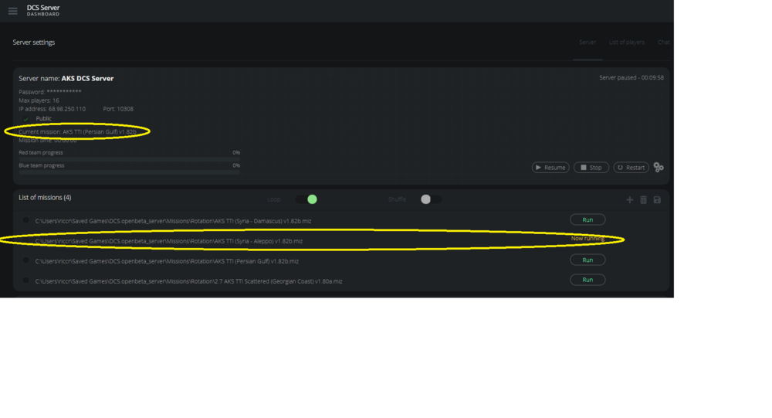The height and width of the screenshot is (418, 772).
Task: Click the List of missions (4) heading
Action: tap(45, 198)
